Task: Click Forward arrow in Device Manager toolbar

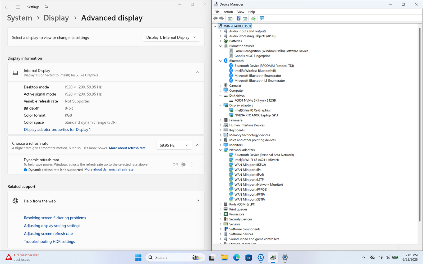Action: pyautogui.click(x=222, y=18)
